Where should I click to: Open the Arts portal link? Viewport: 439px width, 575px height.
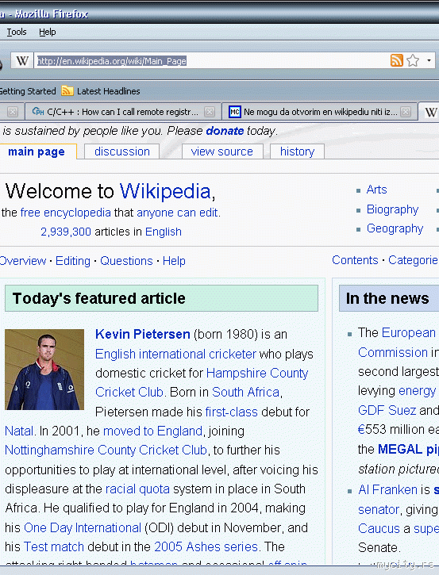[376, 190]
